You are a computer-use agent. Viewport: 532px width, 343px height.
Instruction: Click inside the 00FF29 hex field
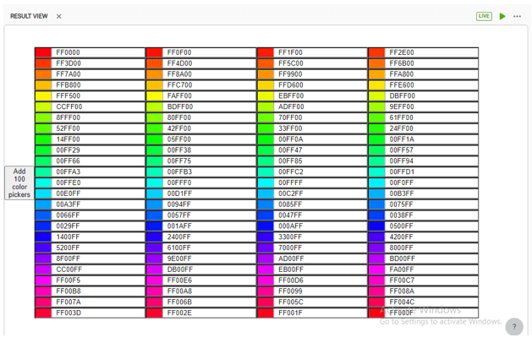pos(99,150)
